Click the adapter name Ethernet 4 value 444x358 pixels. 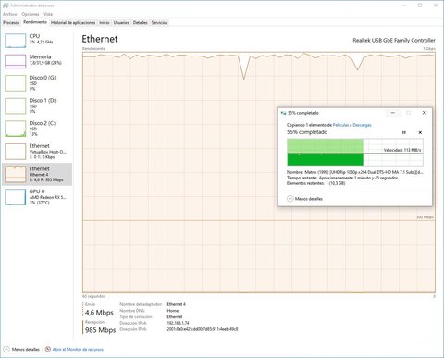[176, 304]
